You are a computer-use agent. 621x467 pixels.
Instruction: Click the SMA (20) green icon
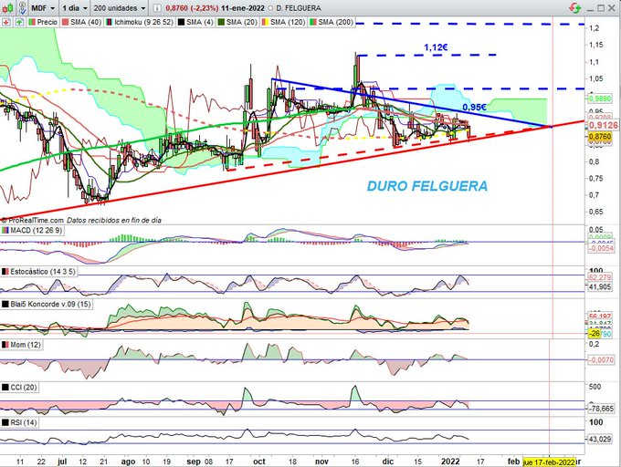pyautogui.click(x=221, y=22)
